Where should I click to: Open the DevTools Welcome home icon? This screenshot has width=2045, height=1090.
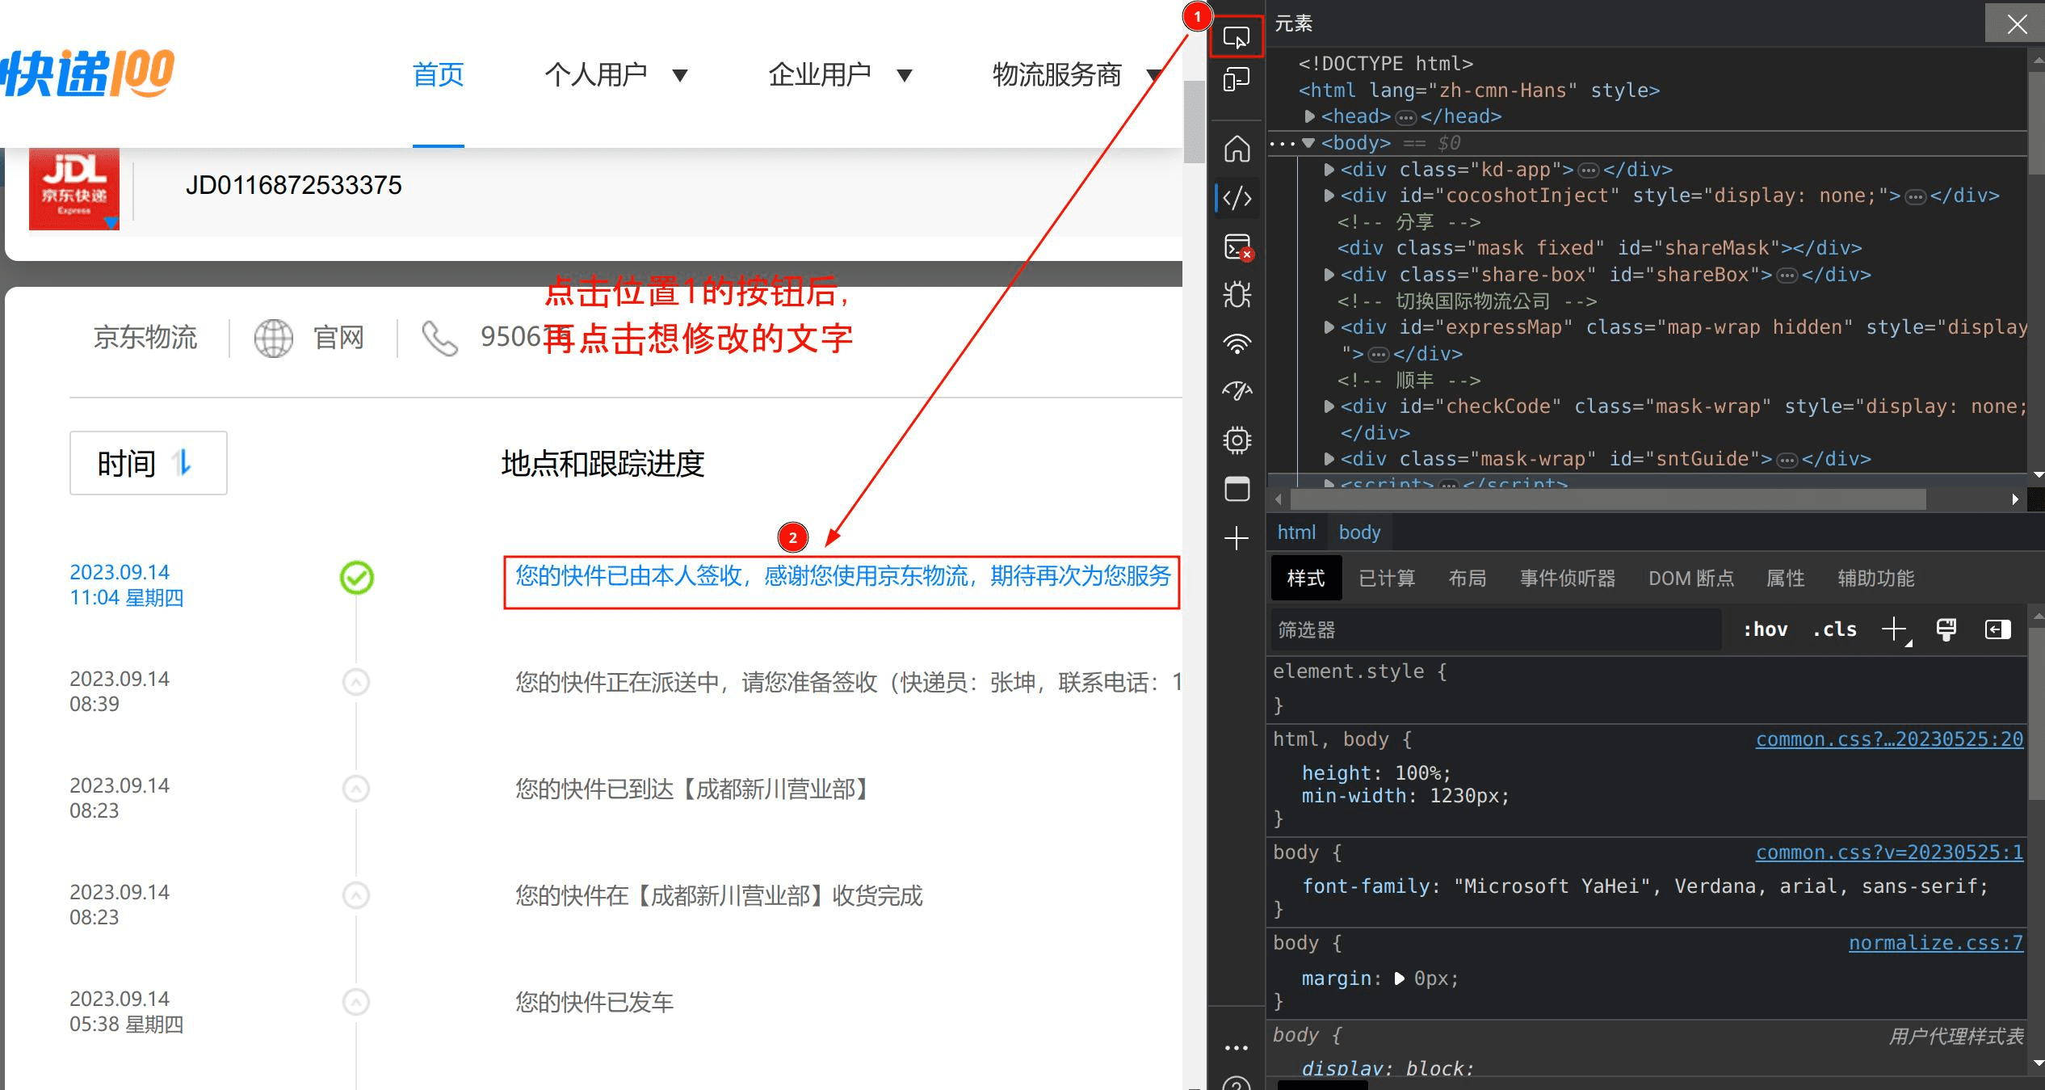tap(1237, 149)
